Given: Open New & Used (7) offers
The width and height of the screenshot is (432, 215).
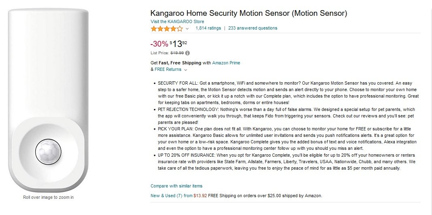Looking at the screenshot, I should 166,196.
